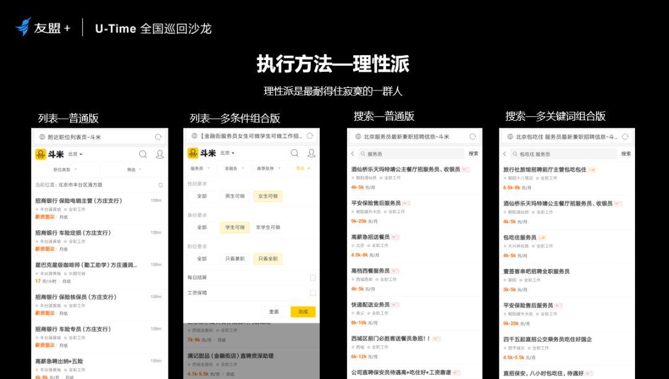Viewport: 669px width, 379px height.
Task: Tap the back arrow in the 服务员 search screen
Action: (353, 154)
